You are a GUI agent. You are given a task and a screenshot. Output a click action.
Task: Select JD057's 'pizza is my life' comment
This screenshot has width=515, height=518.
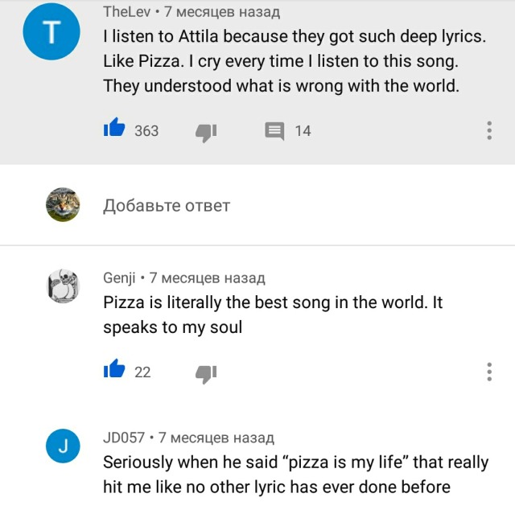(295, 475)
